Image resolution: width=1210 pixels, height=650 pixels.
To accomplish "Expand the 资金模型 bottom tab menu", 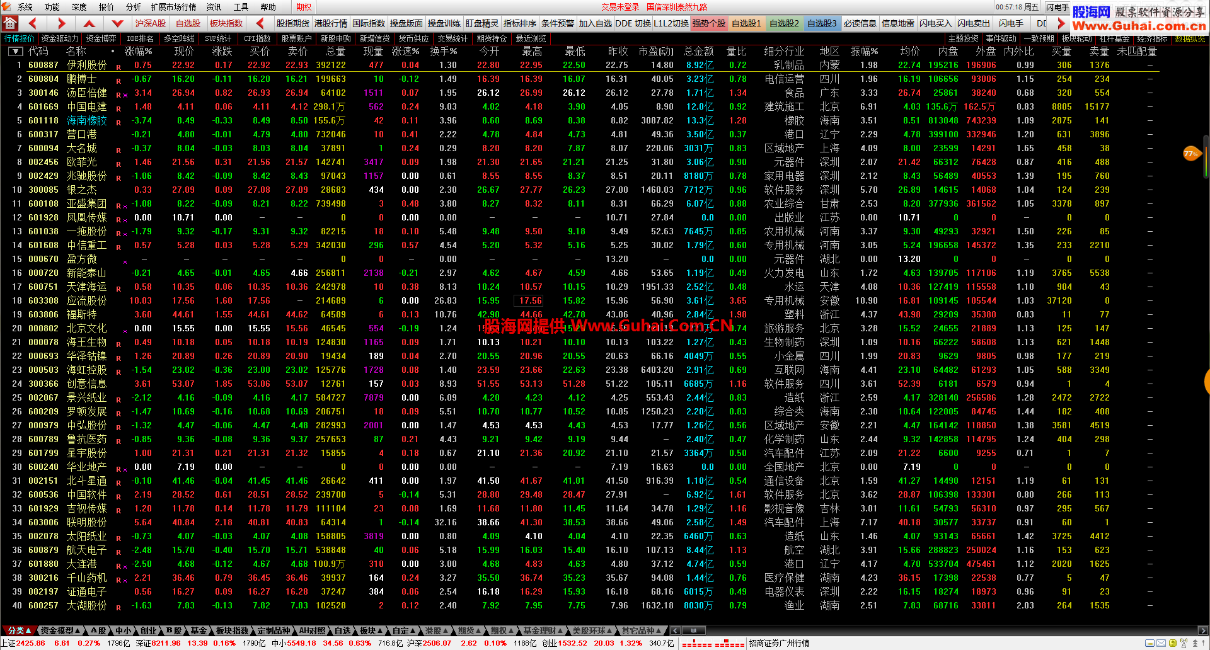I will 60,630.
